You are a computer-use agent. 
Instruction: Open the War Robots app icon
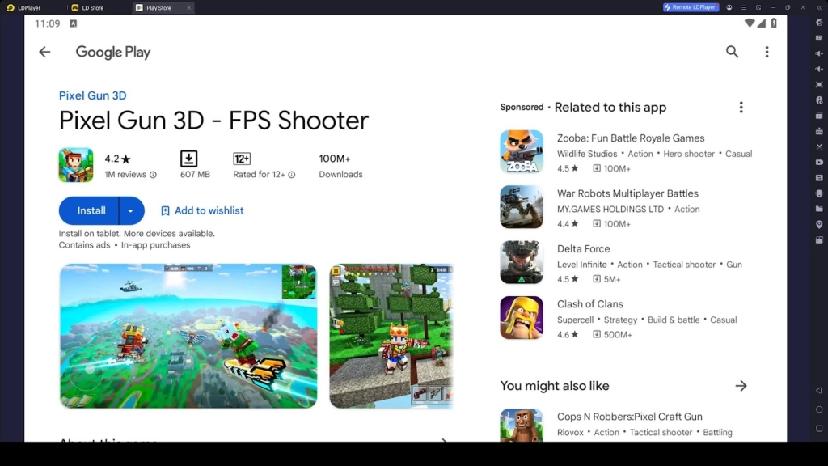point(522,207)
